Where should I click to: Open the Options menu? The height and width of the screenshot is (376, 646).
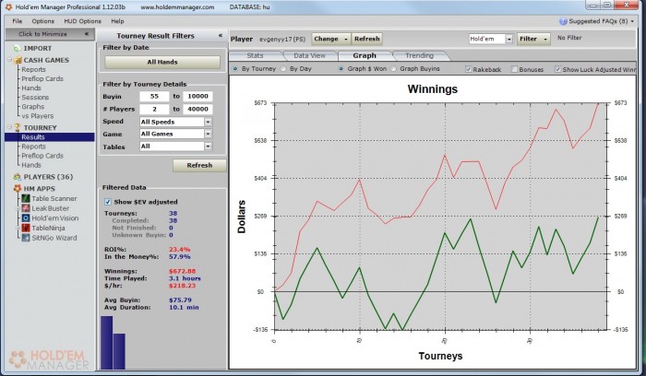[42, 21]
